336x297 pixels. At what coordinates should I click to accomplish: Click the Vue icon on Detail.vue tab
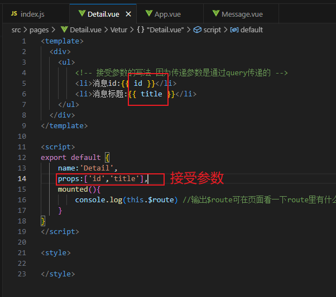coord(82,13)
